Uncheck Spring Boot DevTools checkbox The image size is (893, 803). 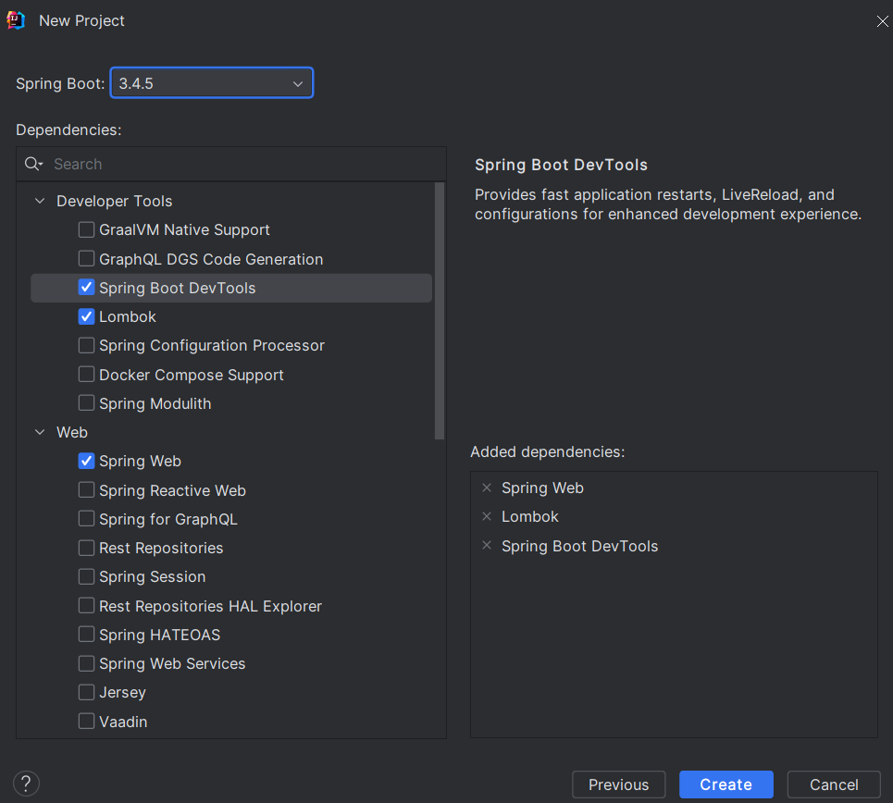[x=86, y=288]
